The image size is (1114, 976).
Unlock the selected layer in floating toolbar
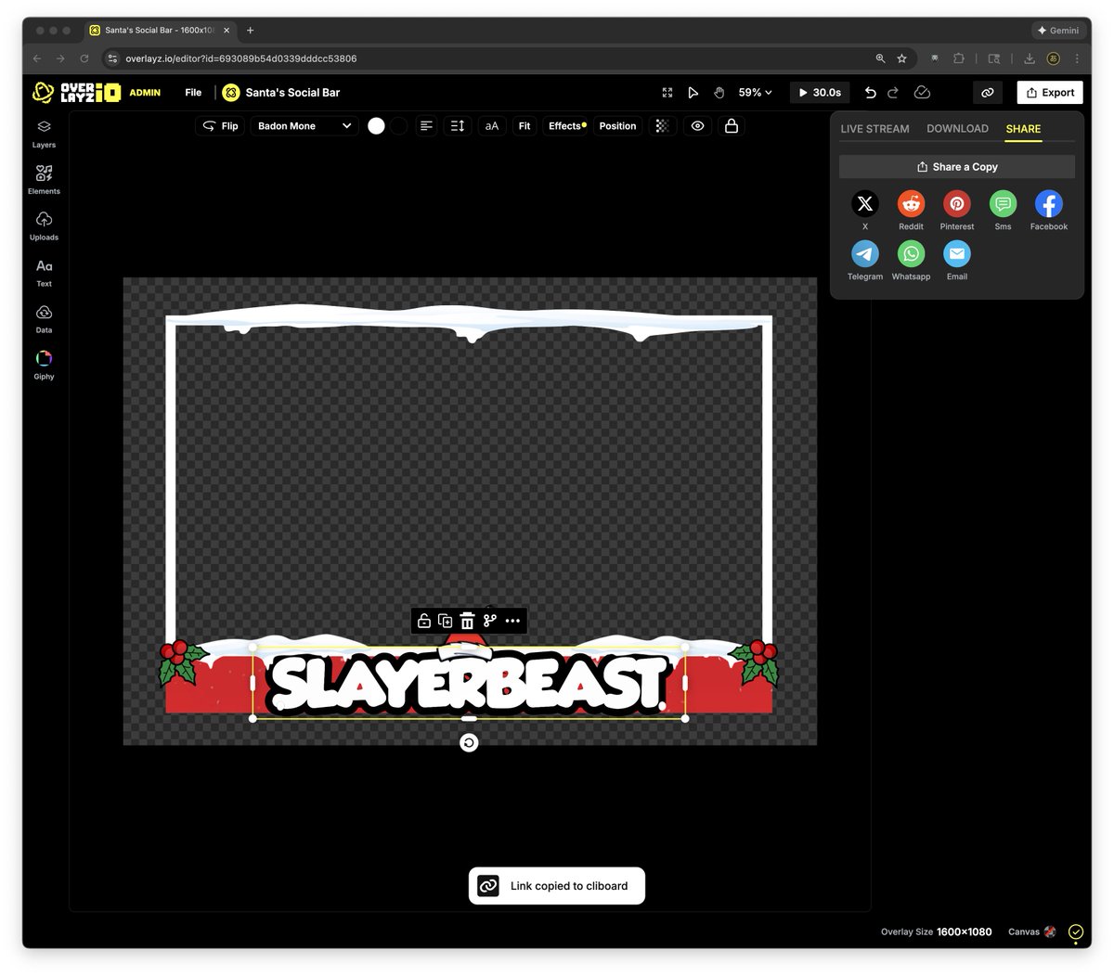[423, 621]
